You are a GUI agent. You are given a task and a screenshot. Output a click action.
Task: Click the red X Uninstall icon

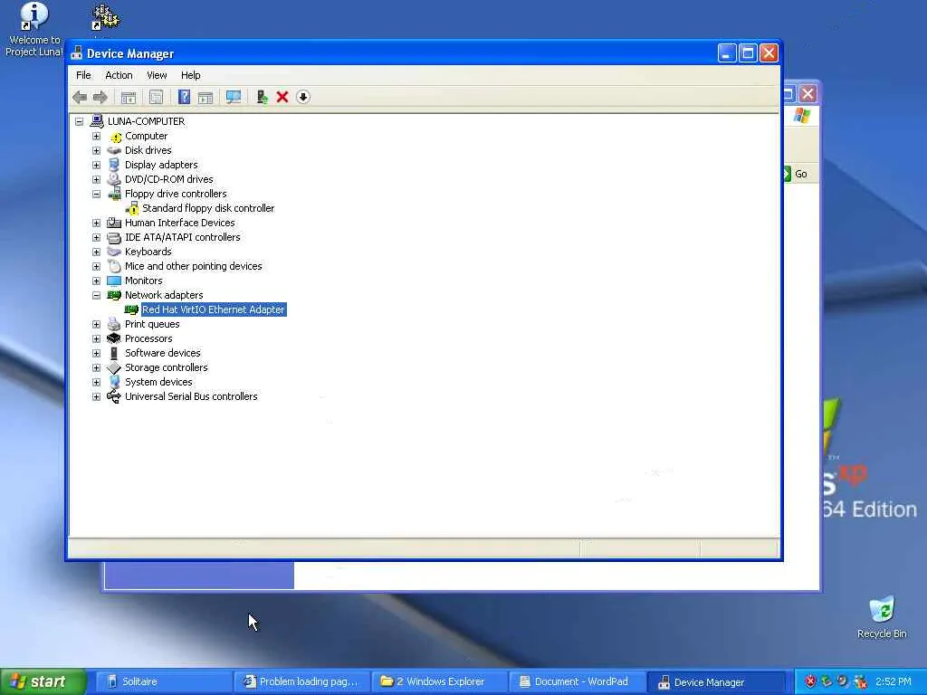(282, 97)
